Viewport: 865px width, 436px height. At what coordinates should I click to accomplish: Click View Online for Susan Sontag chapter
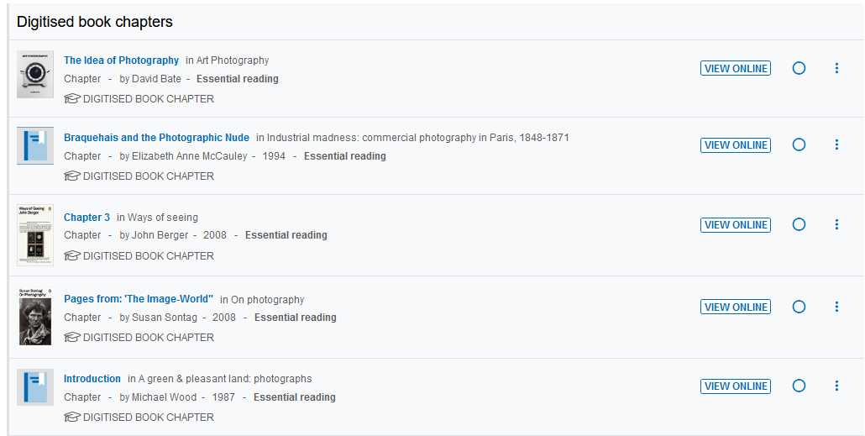coord(736,307)
